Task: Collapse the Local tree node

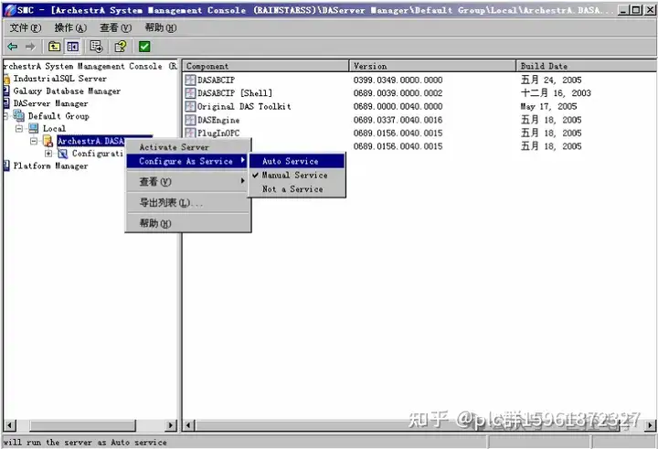Action: (19, 128)
